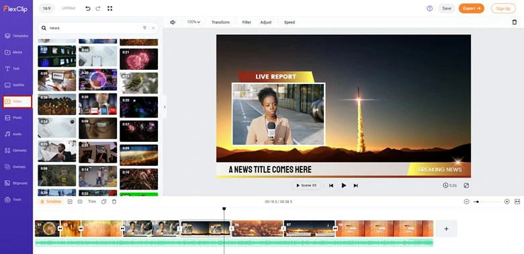Image resolution: width=524 pixels, height=254 pixels.
Task: Open the Templates sidebar panel
Action: click(x=16, y=36)
